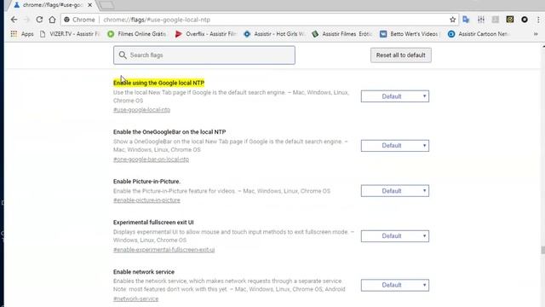Follow the #use-google-local-ntp link

(x=141, y=110)
